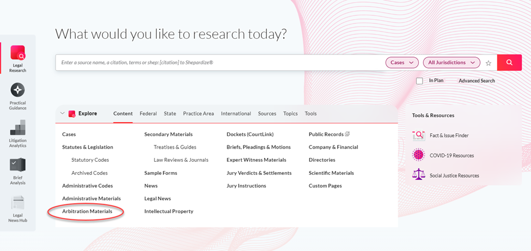Click the favorites star icon

489,63
